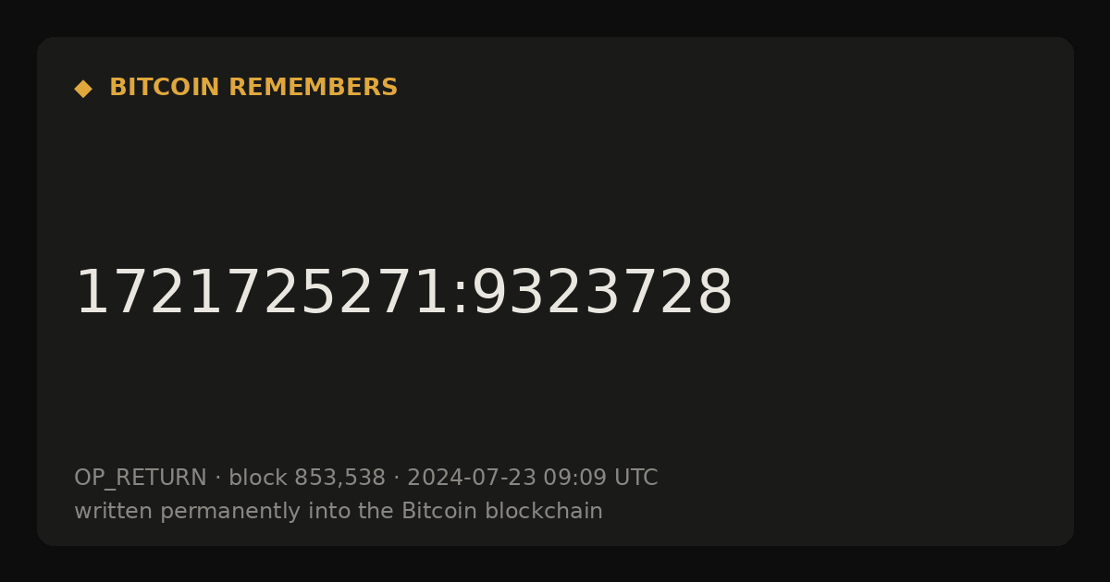Image resolution: width=1110 pixels, height=582 pixels.
Task: Click the 09:09 UTC time
Action: tap(600, 479)
